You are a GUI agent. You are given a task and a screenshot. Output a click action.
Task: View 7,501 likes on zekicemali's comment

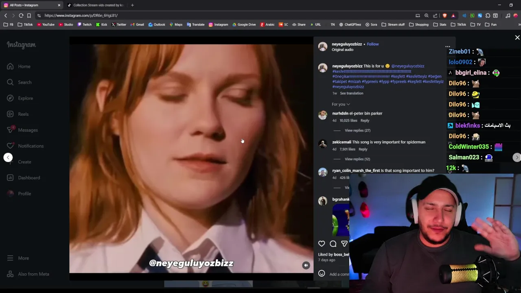pyautogui.click(x=347, y=149)
